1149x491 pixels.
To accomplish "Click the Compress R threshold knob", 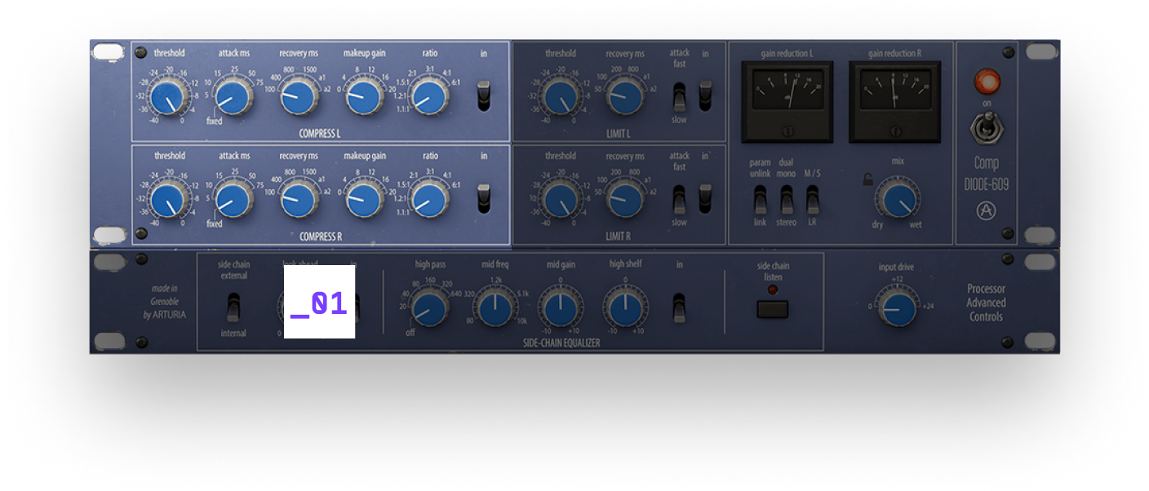I will (169, 200).
